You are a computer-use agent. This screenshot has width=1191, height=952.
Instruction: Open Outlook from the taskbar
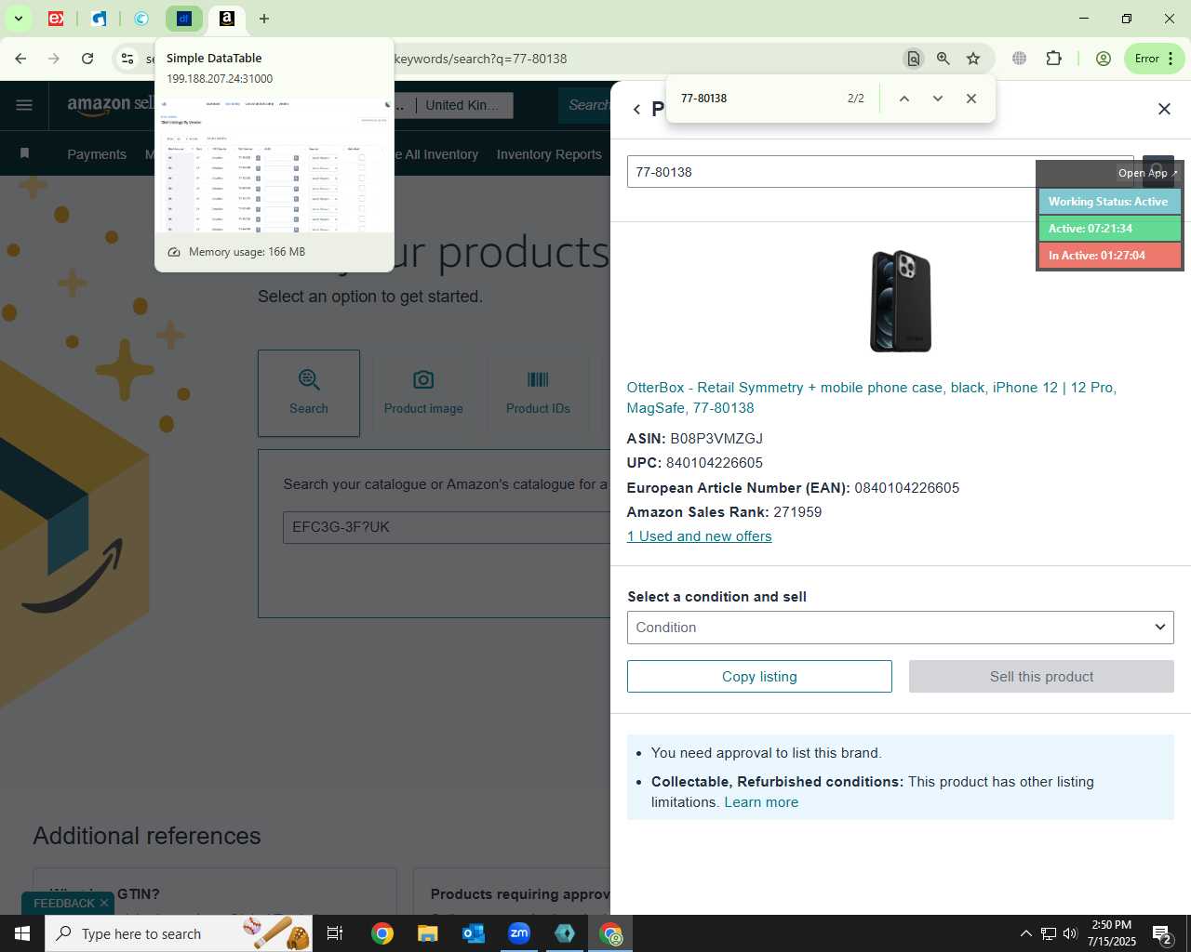[474, 933]
